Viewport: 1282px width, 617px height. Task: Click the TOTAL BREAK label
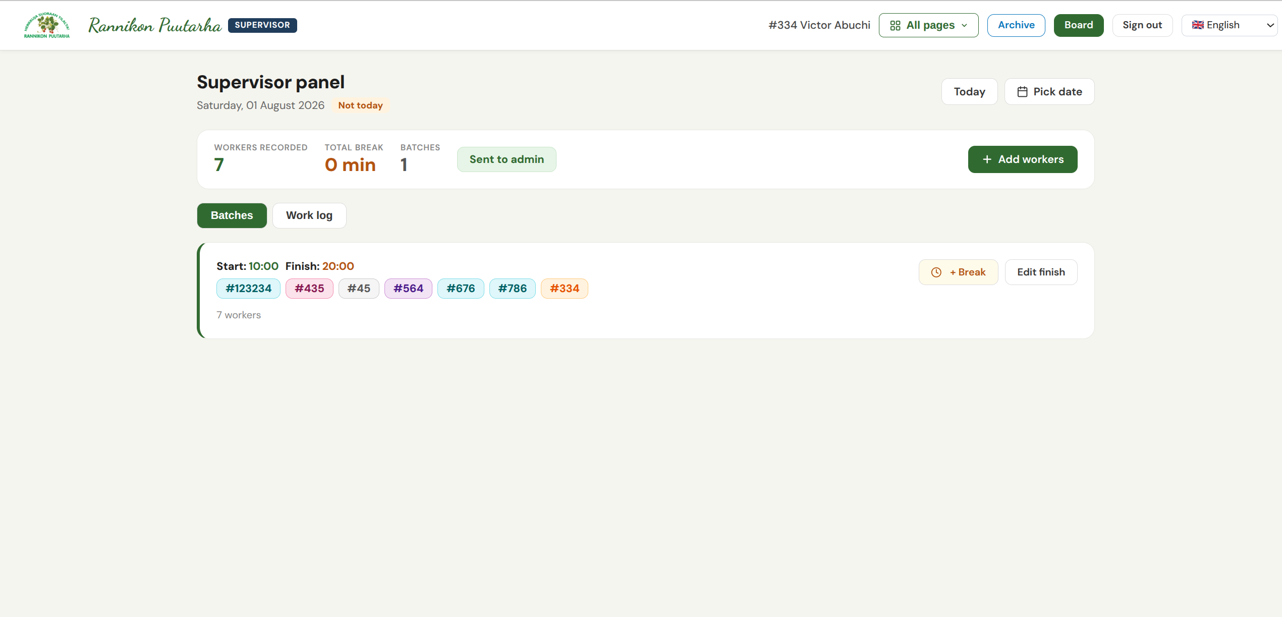coord(354,147)
